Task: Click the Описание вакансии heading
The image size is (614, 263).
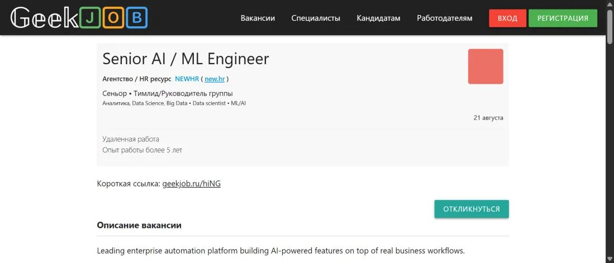Action: point(139,226)
